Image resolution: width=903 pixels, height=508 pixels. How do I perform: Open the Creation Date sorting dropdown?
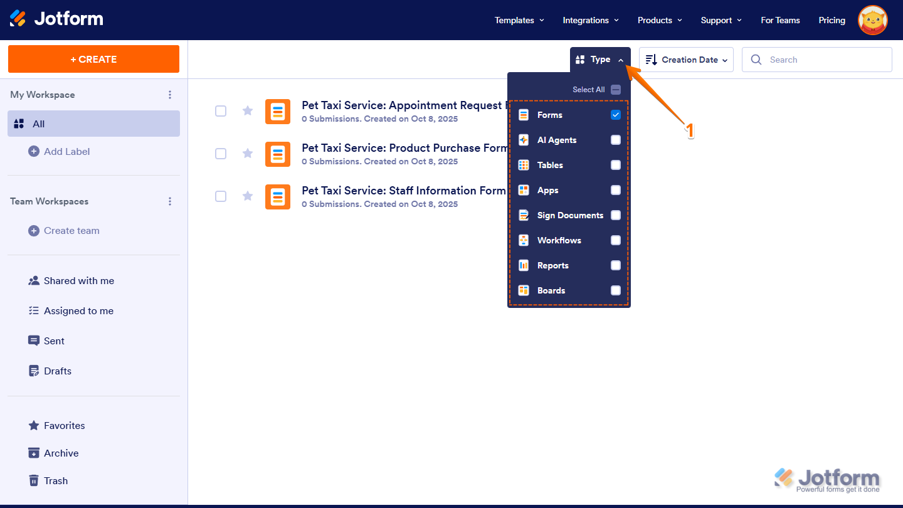[x=686, y=59]
